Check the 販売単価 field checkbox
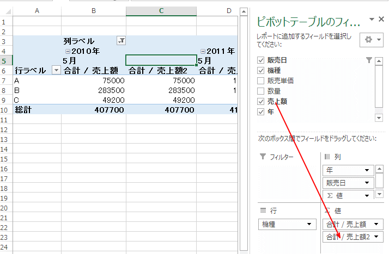 [x=260, y=80]
